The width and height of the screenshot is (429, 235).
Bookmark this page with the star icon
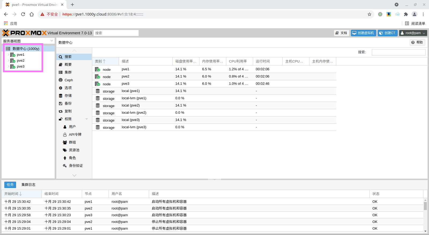point(369,14)
